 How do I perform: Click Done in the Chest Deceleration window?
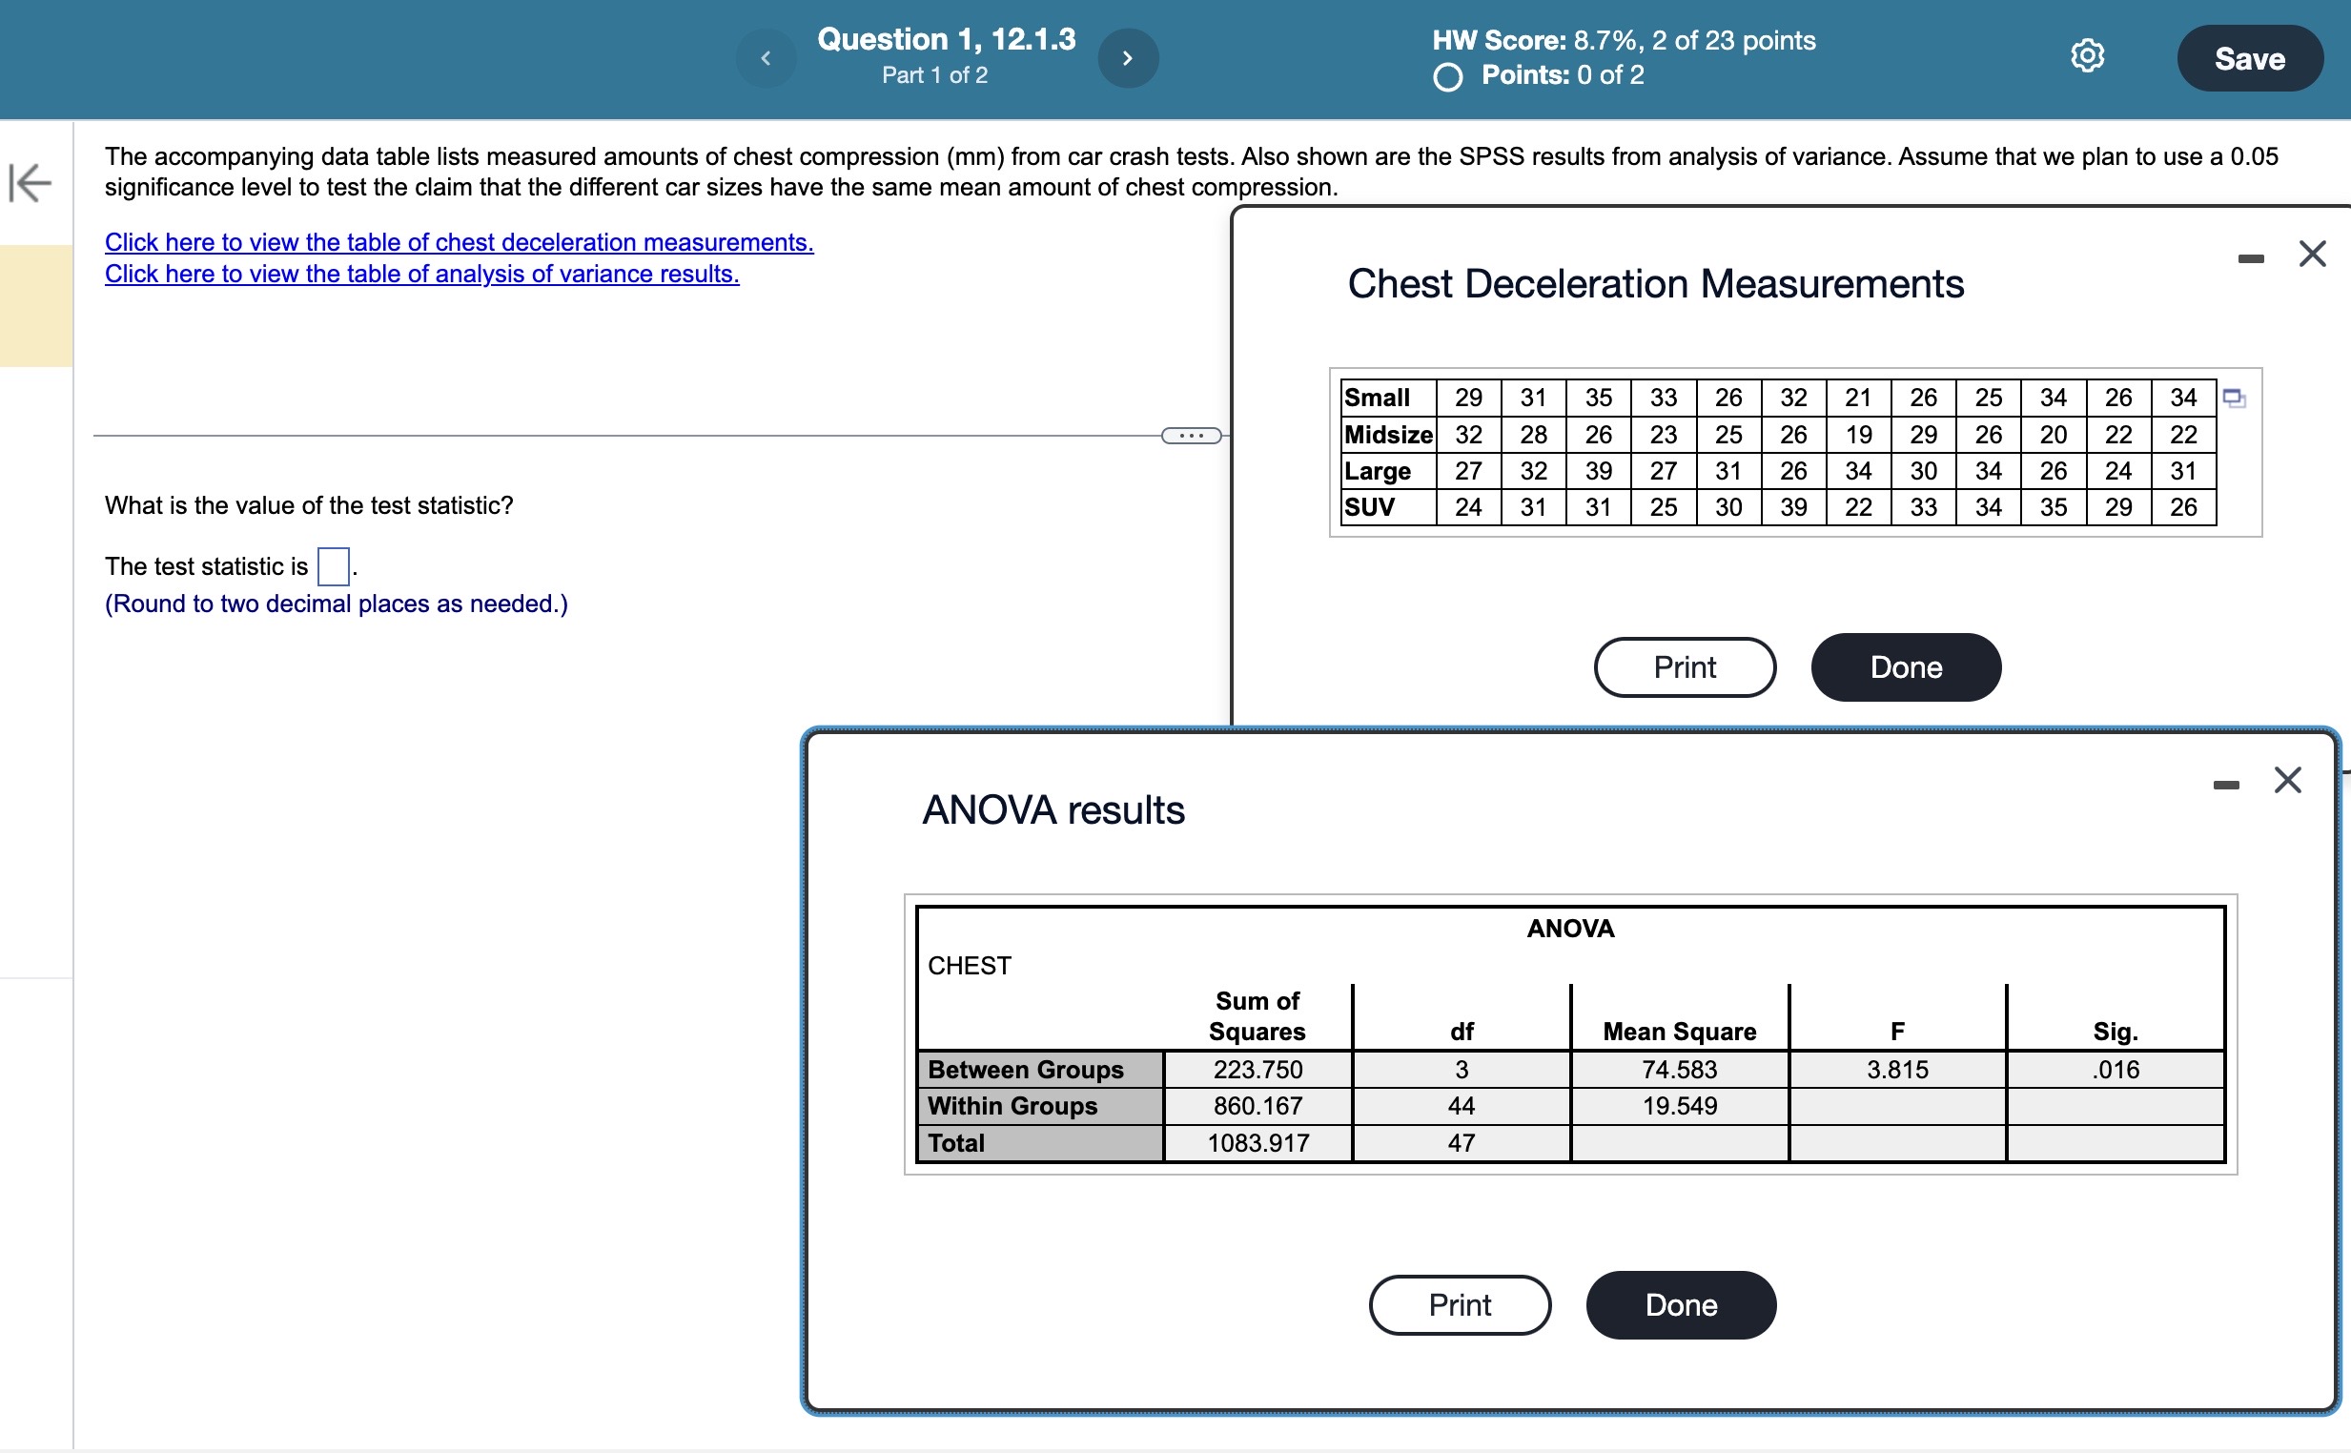[x=1905, y=665]
